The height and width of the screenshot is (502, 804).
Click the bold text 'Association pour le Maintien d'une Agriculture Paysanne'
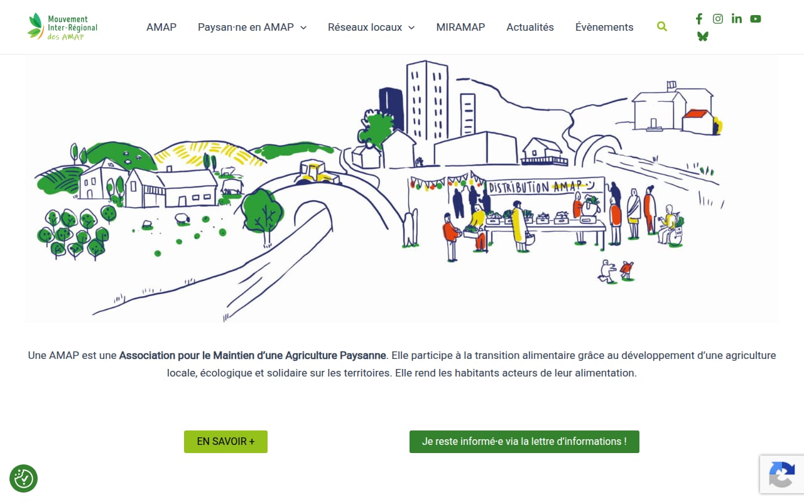253,355
